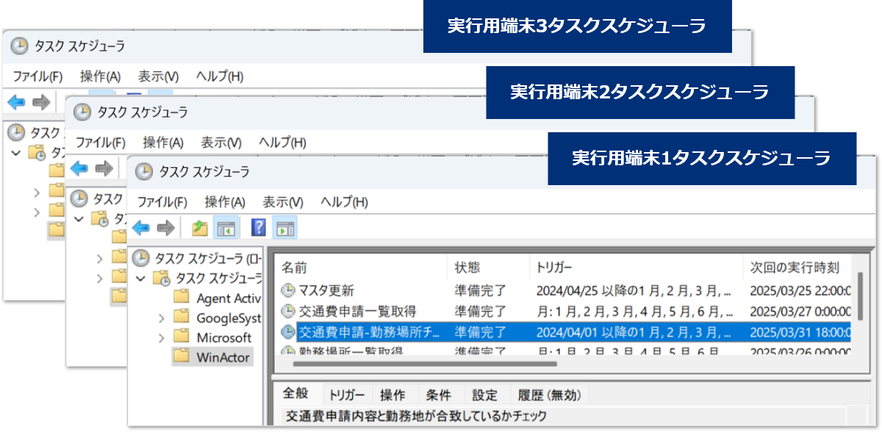
Task: Expand the GoogleSyst folder node
Action: coord(160,317)
